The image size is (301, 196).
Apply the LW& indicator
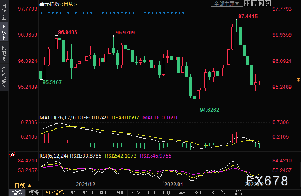click(181, 193)
